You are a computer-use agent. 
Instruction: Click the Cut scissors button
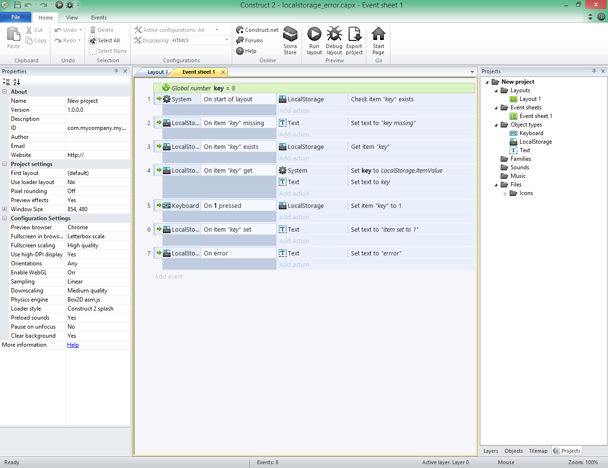pyautogui.click(x=35, y=30)
